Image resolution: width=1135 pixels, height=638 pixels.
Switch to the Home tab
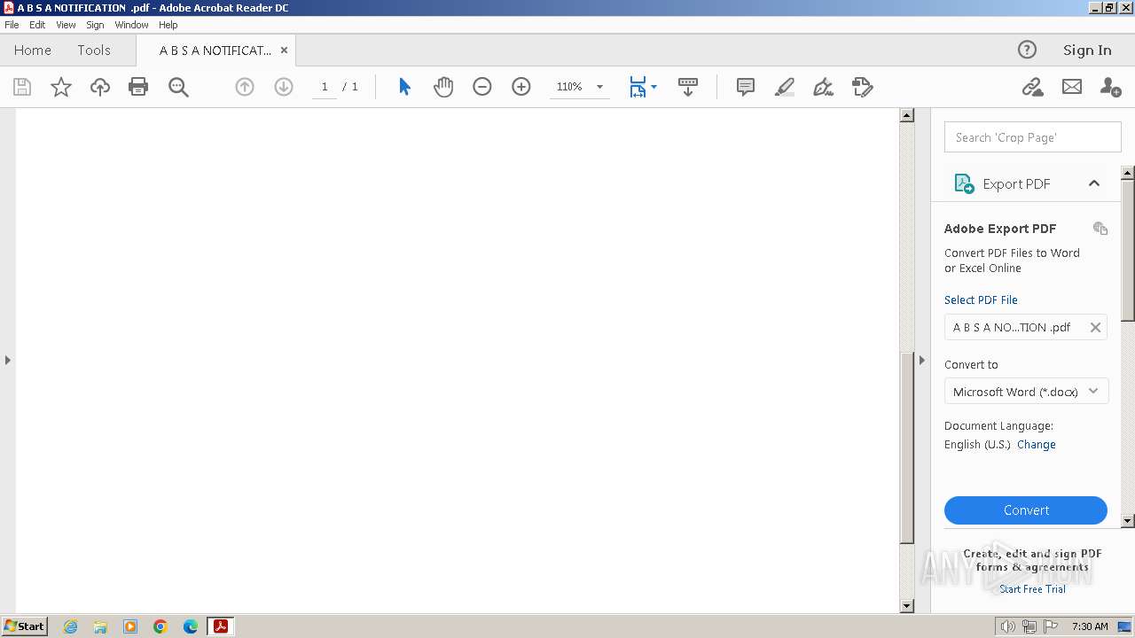click(33, 51)
